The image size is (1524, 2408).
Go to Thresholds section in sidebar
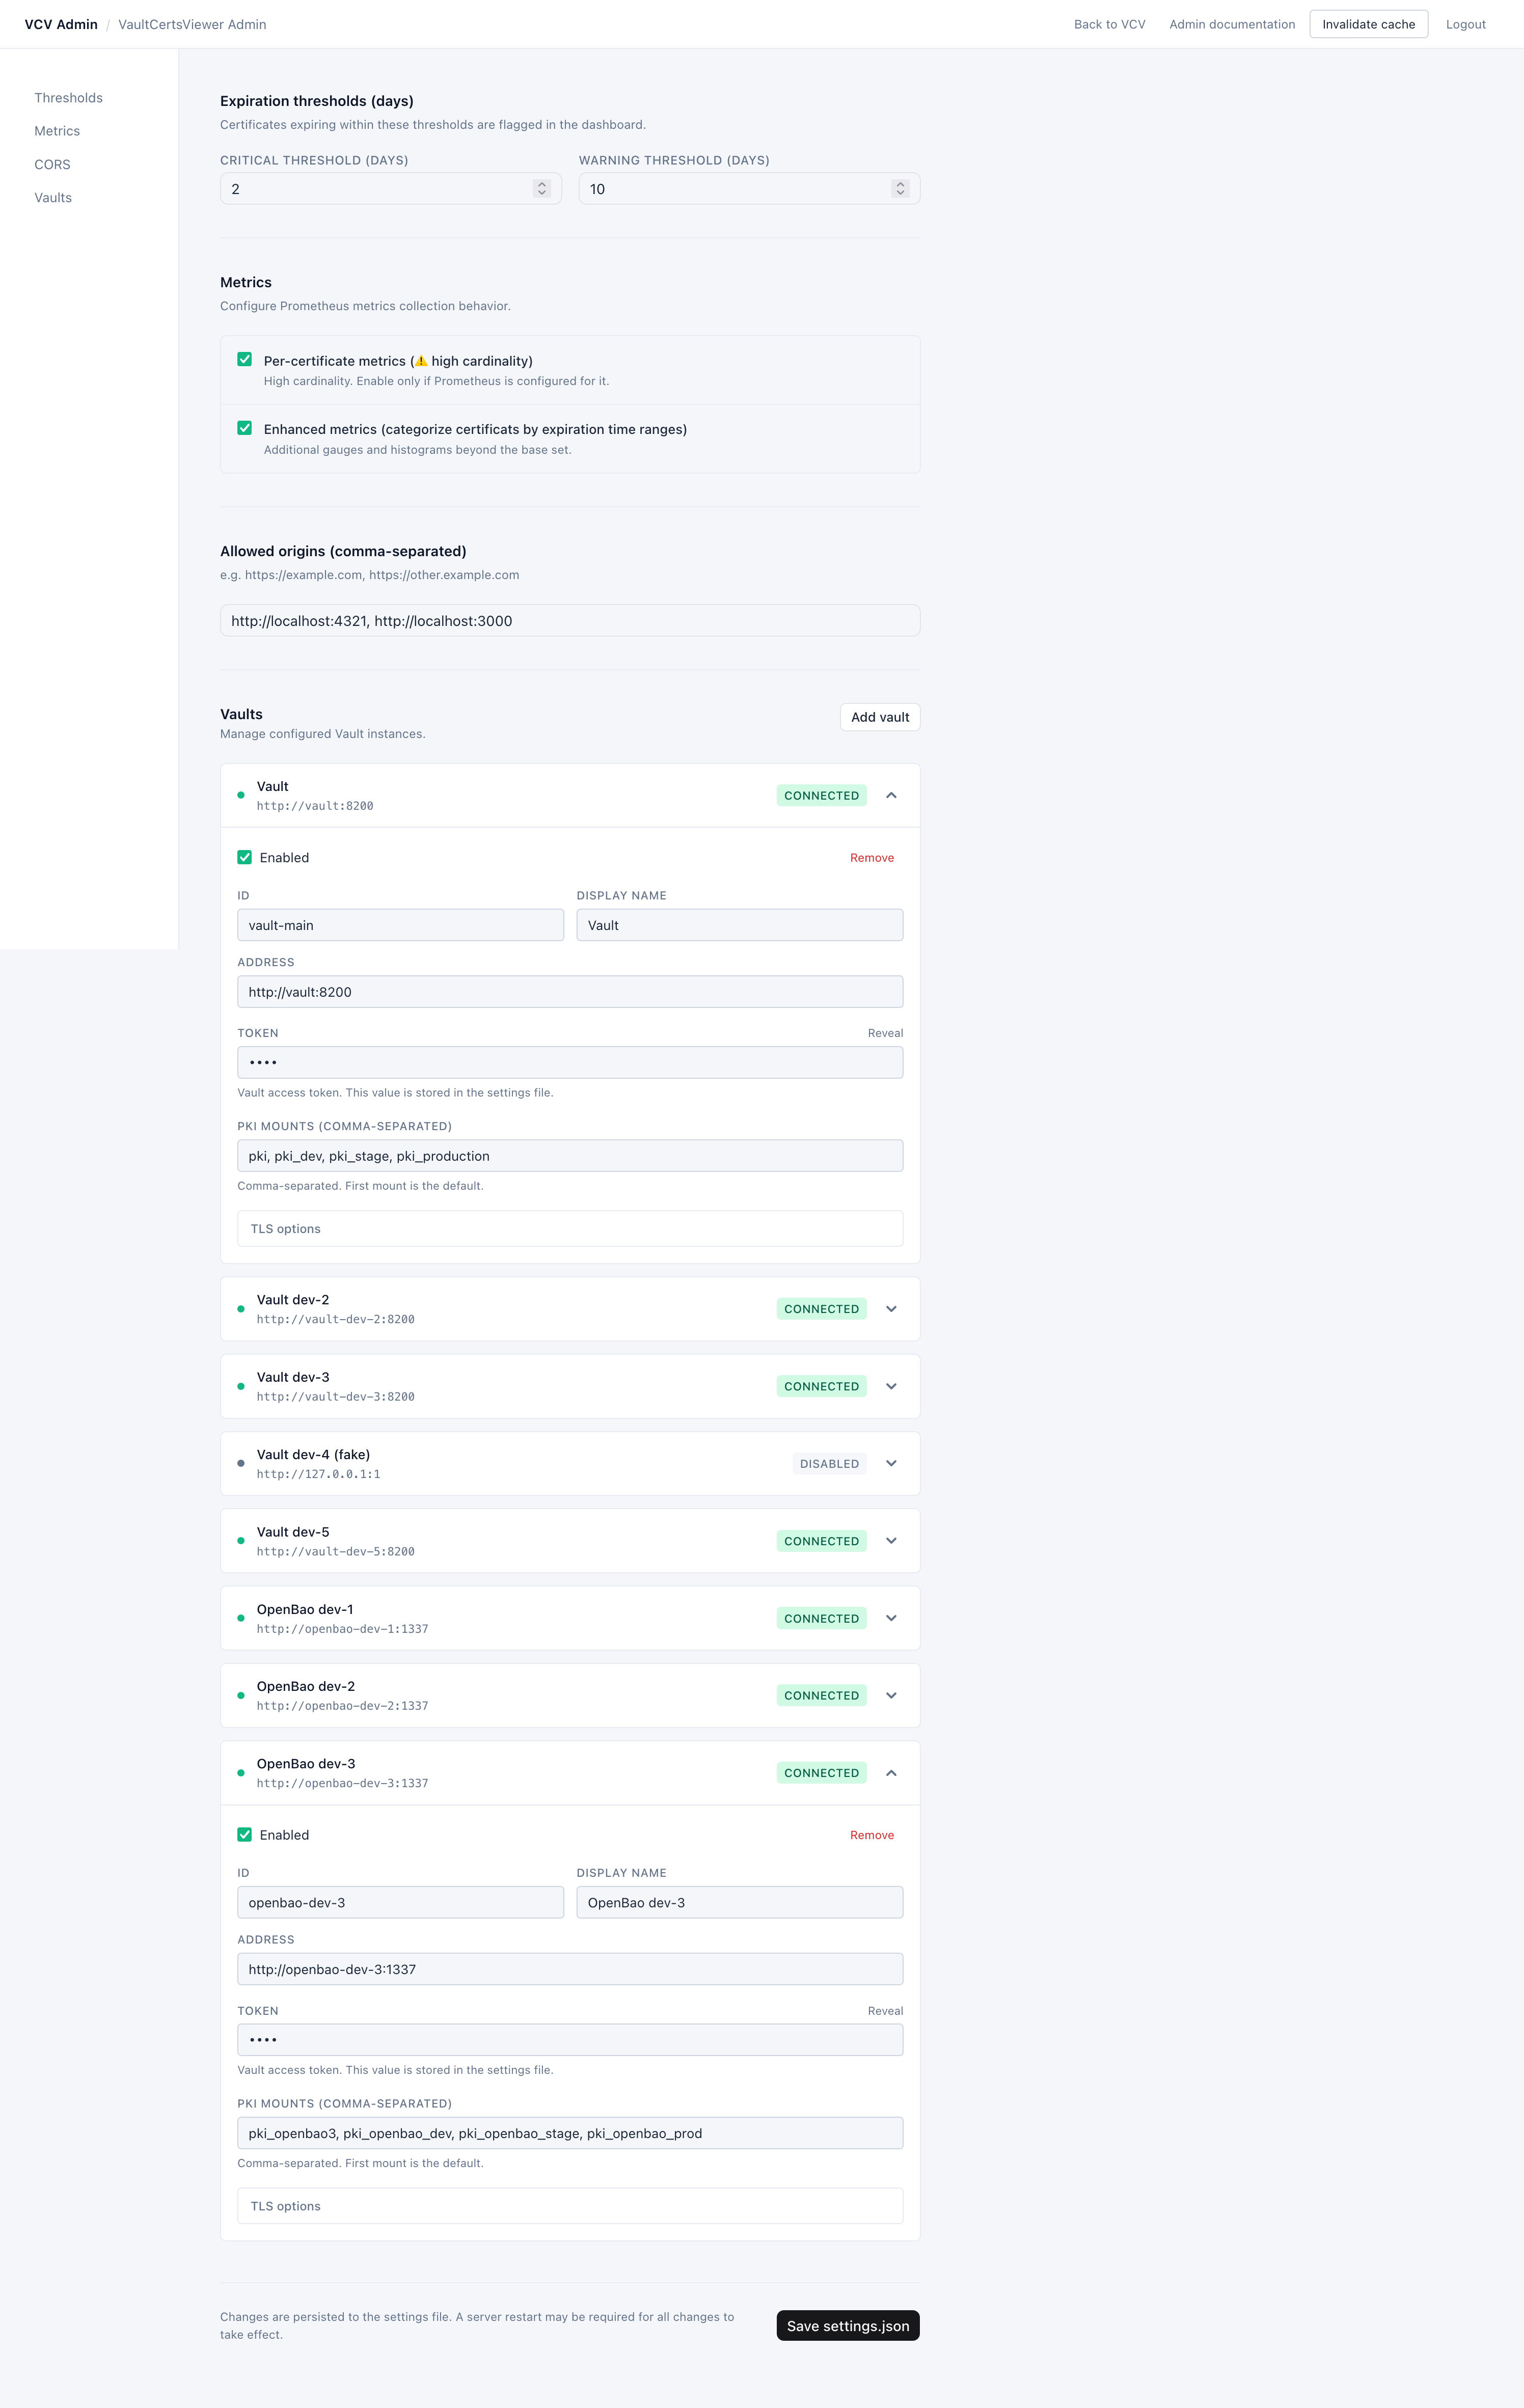[x=68, y=98]
